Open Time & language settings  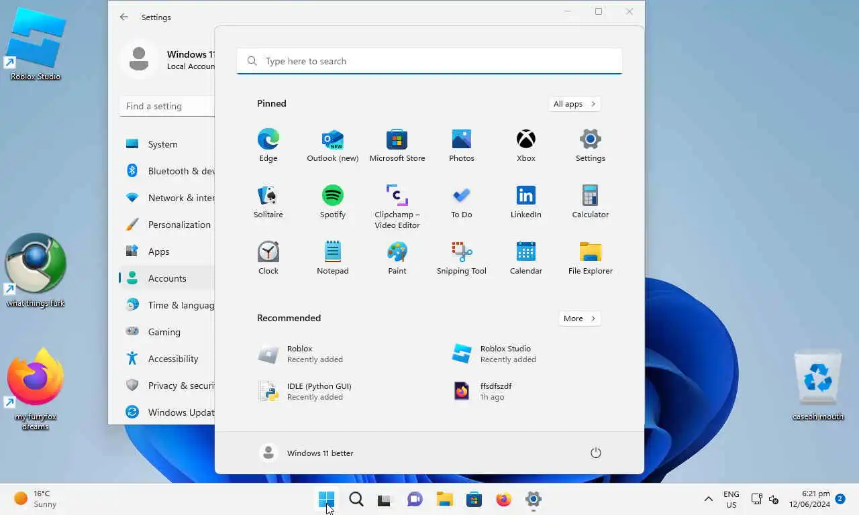[167, 305]
